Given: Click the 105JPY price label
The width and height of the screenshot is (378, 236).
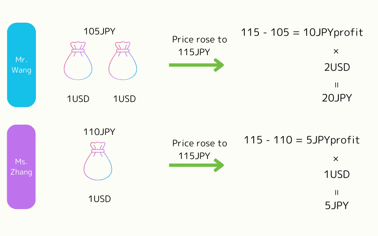Looking at the screenshot, I should click(x=99, y=32).
